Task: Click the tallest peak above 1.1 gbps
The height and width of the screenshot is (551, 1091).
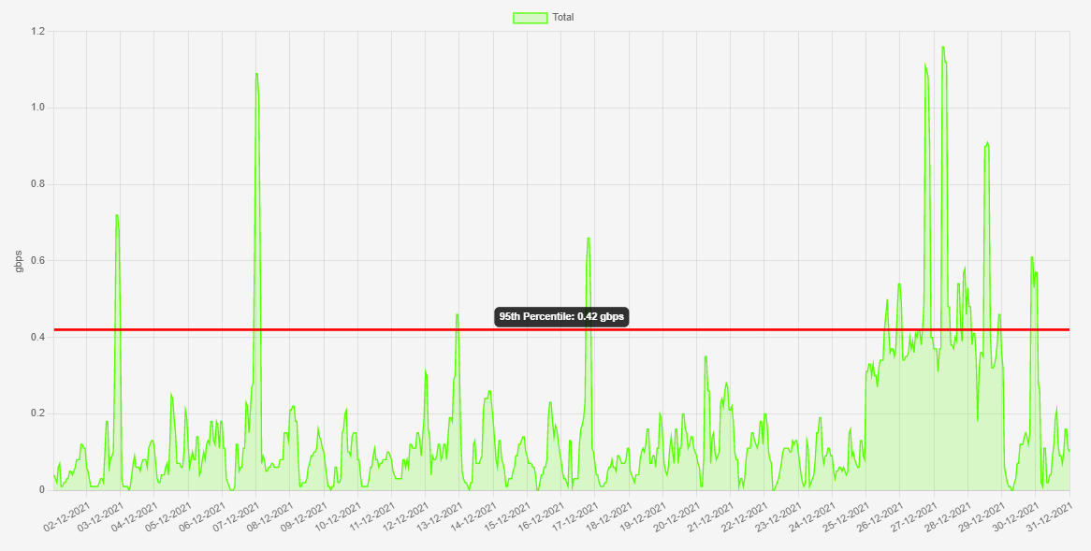Action: tap(943, 48)
